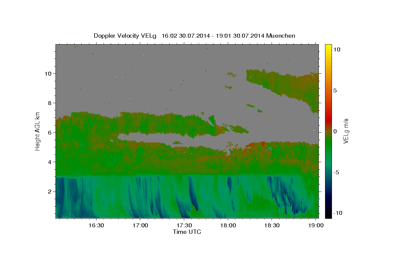Click the colorbar tick label -10
The width and height of the screenshot is (394, 262).
[338, 213]
